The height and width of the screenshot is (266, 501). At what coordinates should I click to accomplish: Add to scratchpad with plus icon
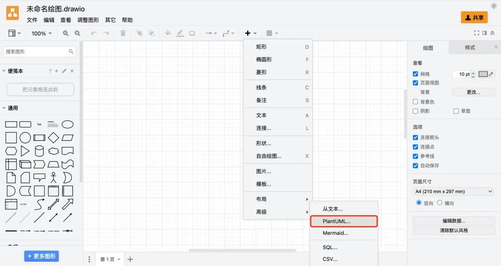[57, 71]
